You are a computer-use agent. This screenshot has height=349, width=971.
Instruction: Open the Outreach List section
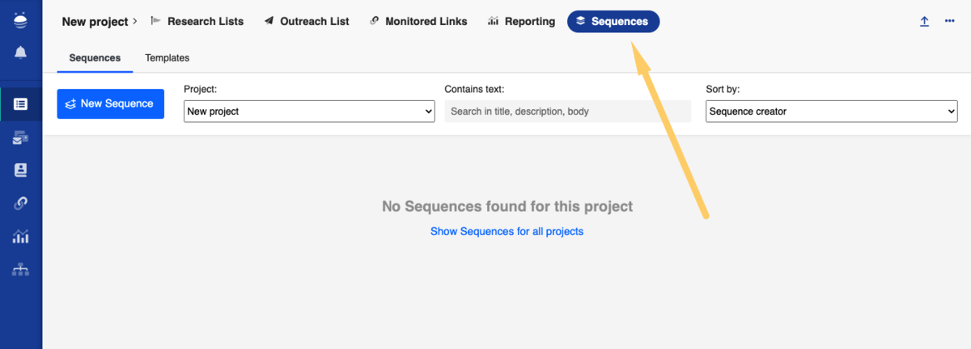coord(307,22)
